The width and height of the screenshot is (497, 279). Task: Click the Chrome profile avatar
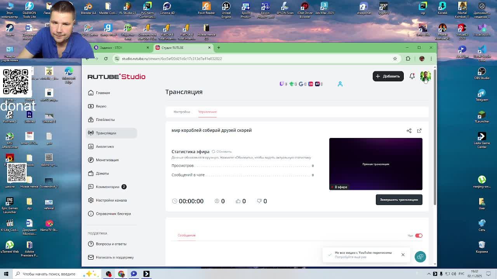(422, 59)
